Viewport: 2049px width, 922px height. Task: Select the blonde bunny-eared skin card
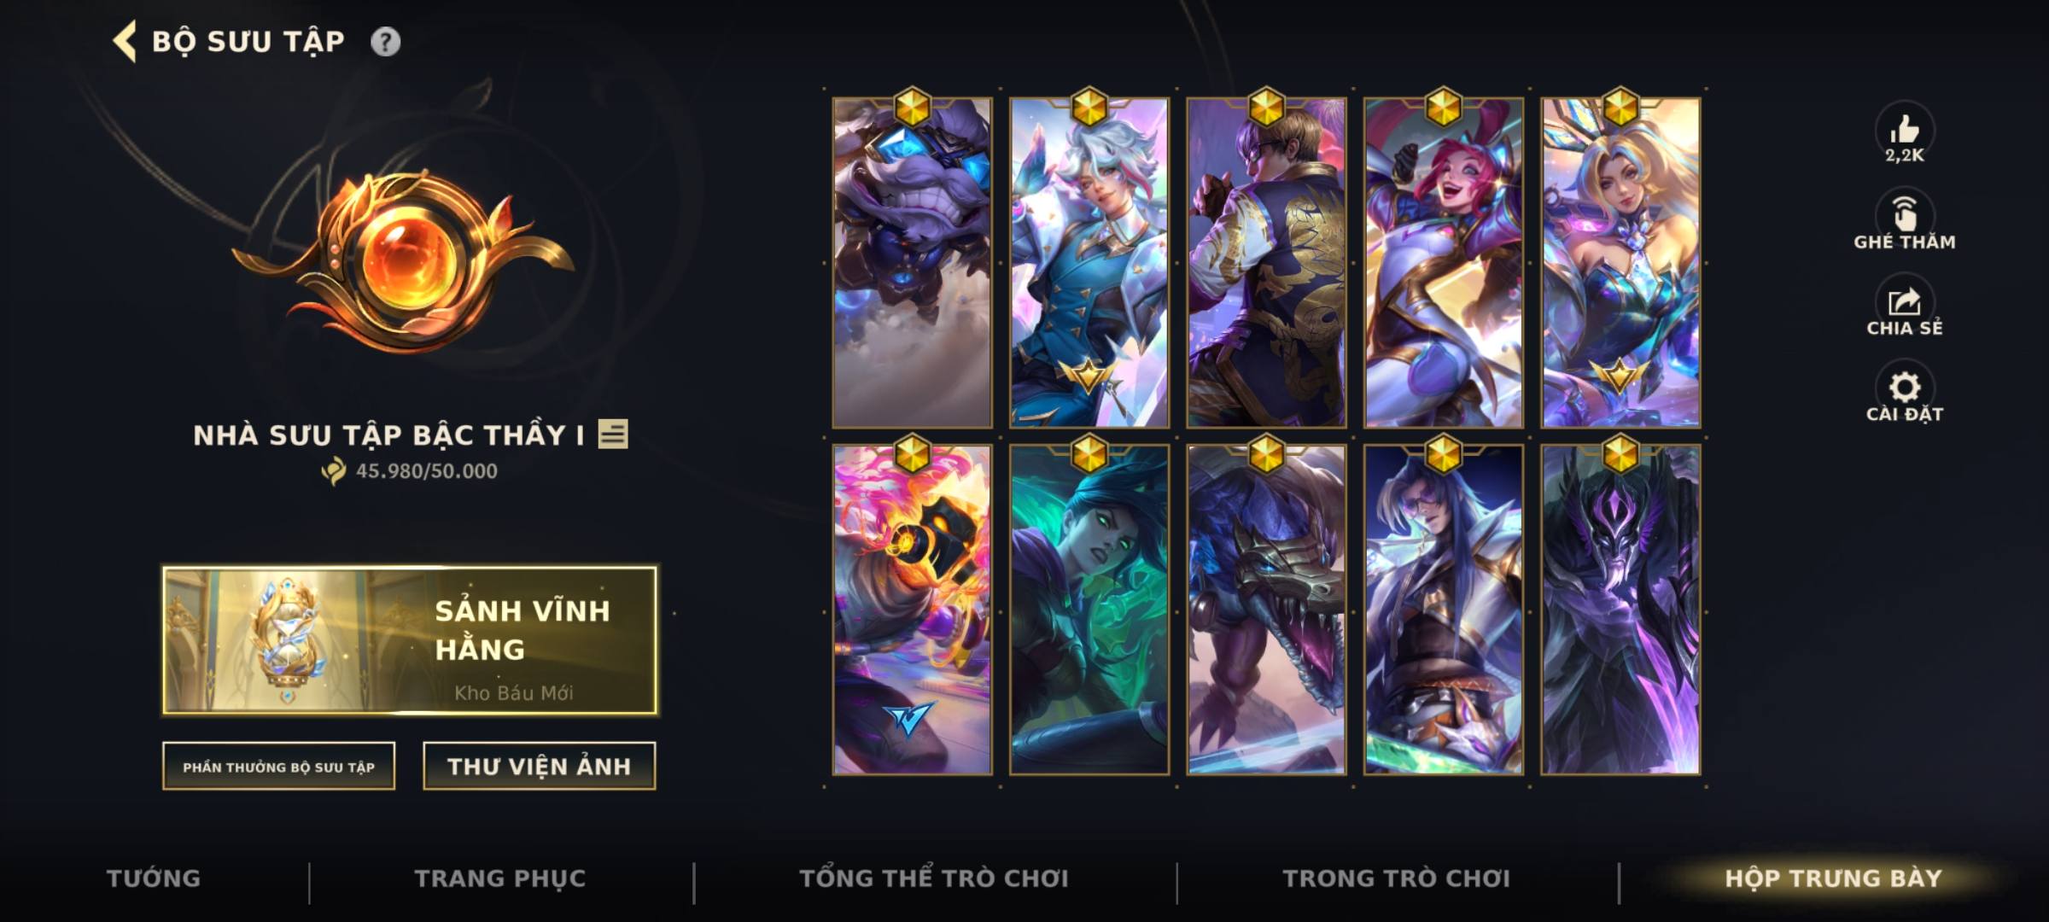coord(1620,262)
